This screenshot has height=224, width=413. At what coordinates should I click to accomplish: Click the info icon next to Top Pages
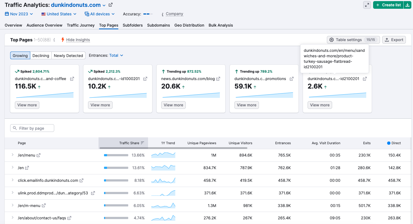click(54, 40)
